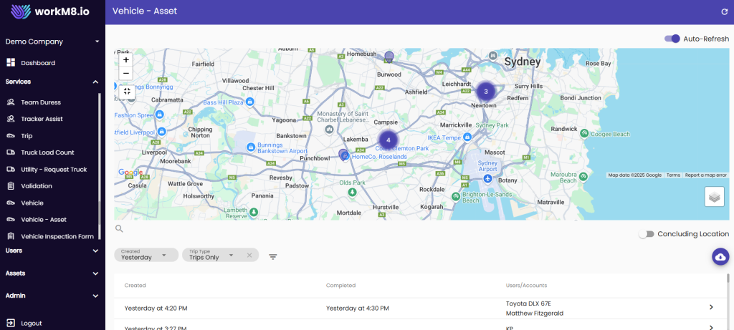Toggle Auto-Refresh switch
The image size is (734, 330).
pos(672,39)
